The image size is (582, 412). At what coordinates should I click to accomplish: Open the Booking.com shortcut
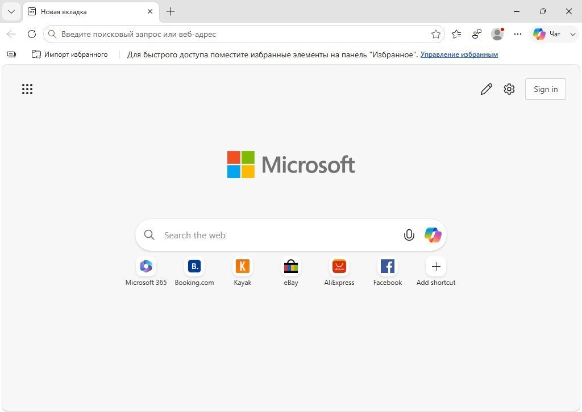point(194,272)
